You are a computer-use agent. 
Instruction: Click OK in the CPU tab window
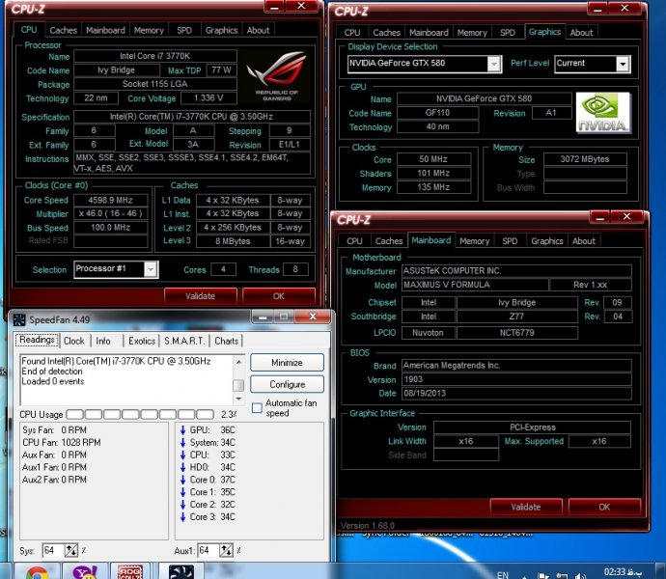pyautogui.click(x=279, y=295)
